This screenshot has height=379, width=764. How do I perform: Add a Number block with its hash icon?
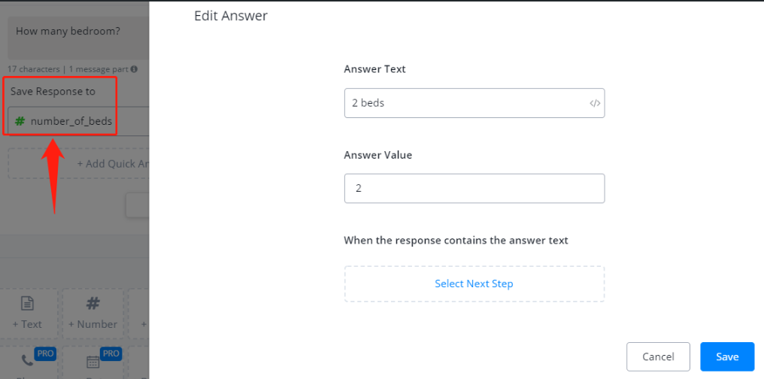(x=92, y=304)
